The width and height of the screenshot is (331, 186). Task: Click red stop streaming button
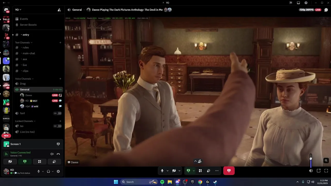(229, 171)
